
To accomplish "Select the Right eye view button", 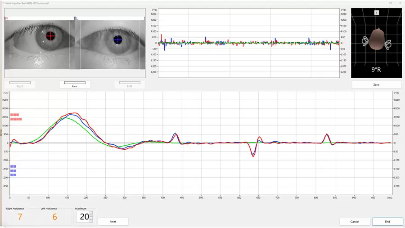I will click(20, 84).
